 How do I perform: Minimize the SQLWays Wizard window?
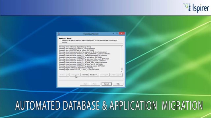click(x=113, y=33)
